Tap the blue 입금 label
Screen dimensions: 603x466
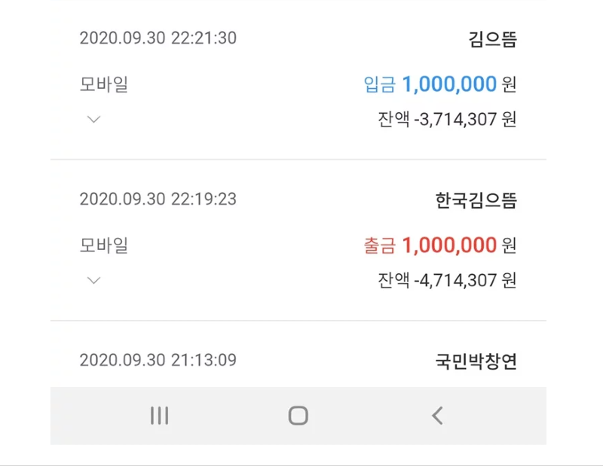[379, 84]
